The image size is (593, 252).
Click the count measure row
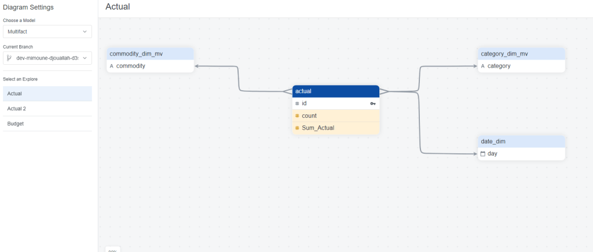click(336, 116)
